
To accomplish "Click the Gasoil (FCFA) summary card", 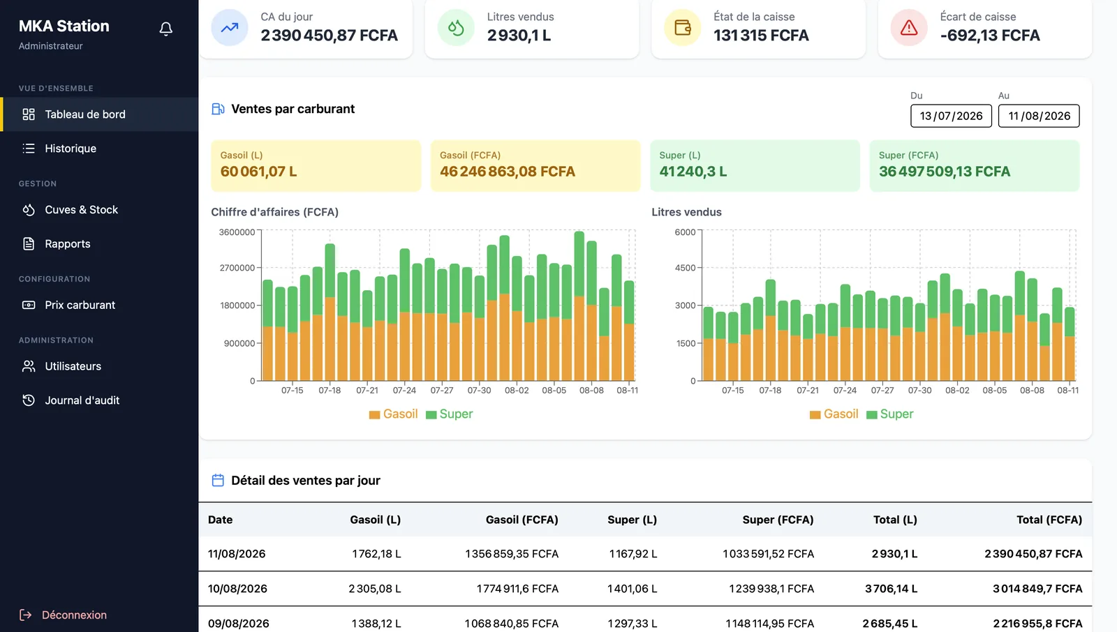I will tap(535, 166).
